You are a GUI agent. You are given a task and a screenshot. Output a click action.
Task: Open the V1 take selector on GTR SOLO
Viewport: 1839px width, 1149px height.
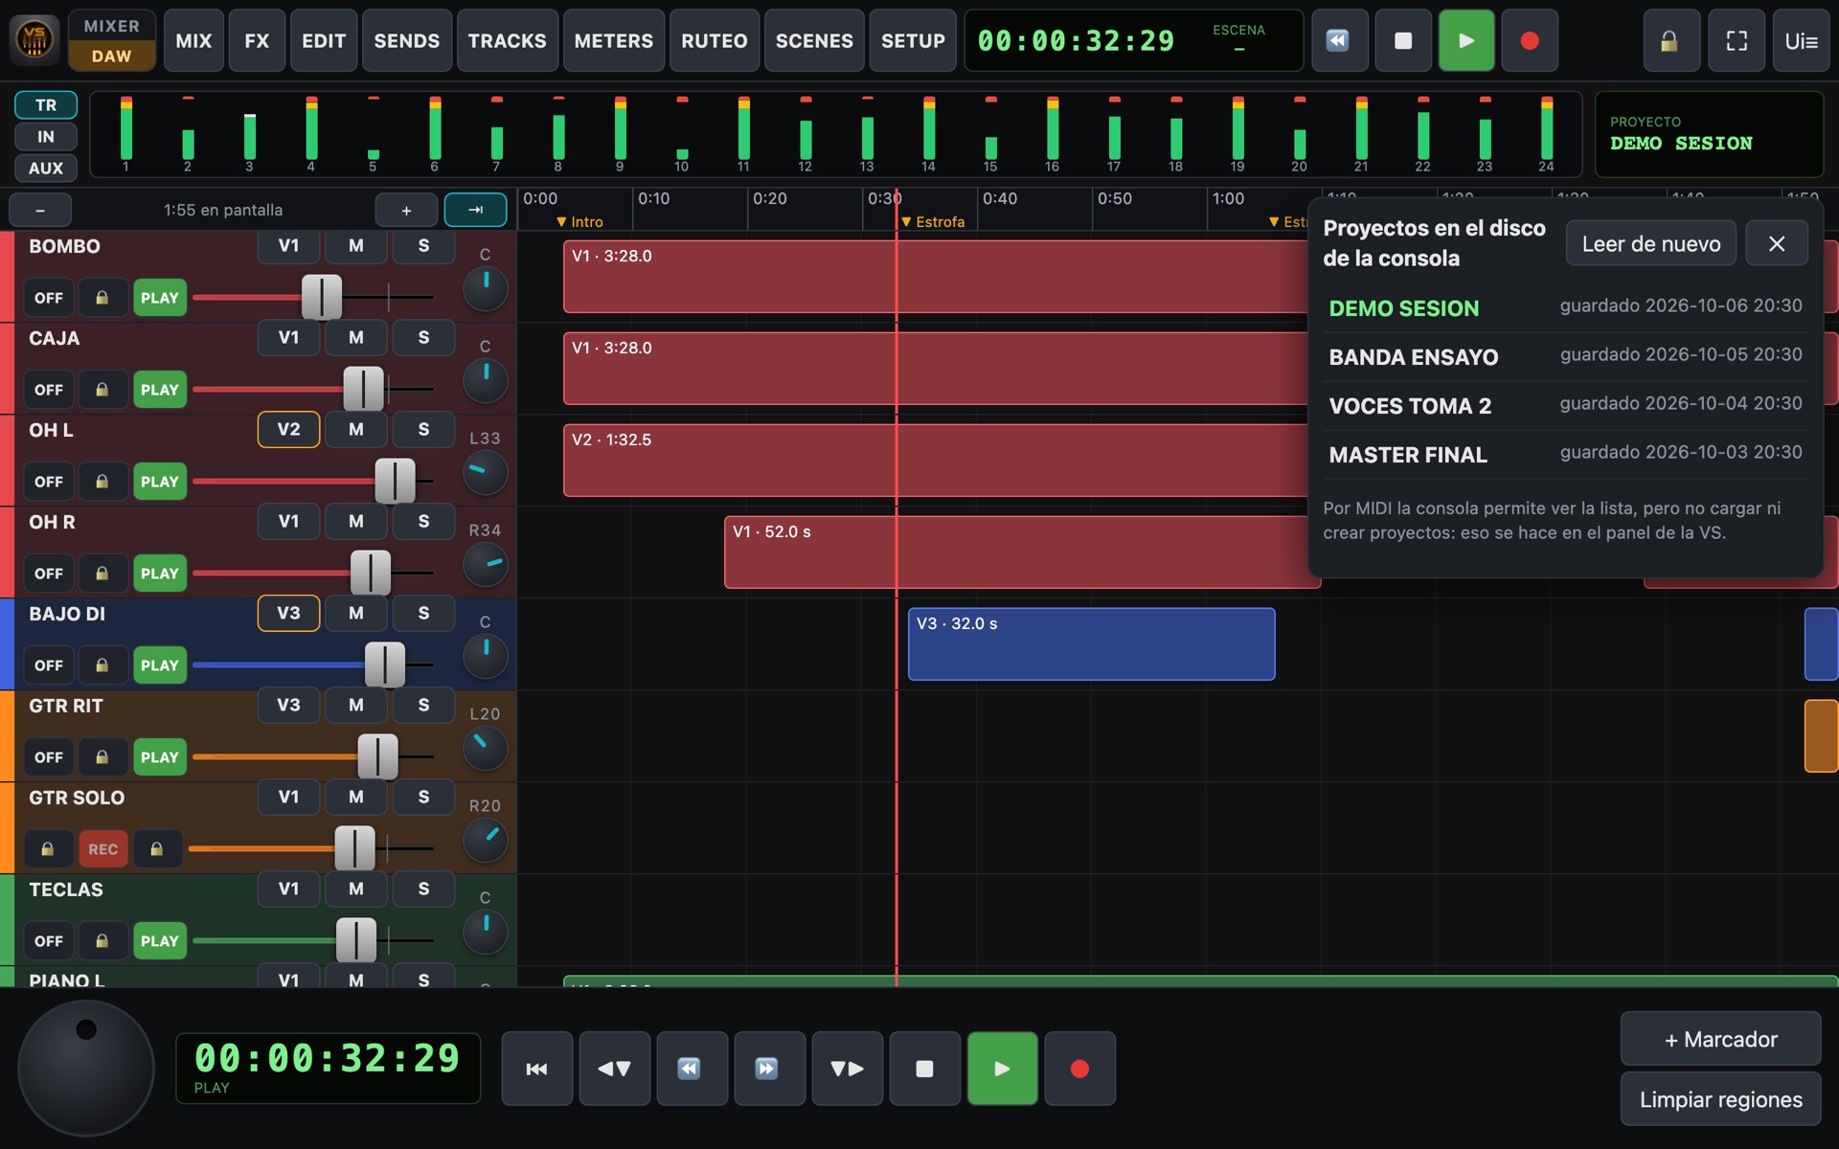click(289, 798)
